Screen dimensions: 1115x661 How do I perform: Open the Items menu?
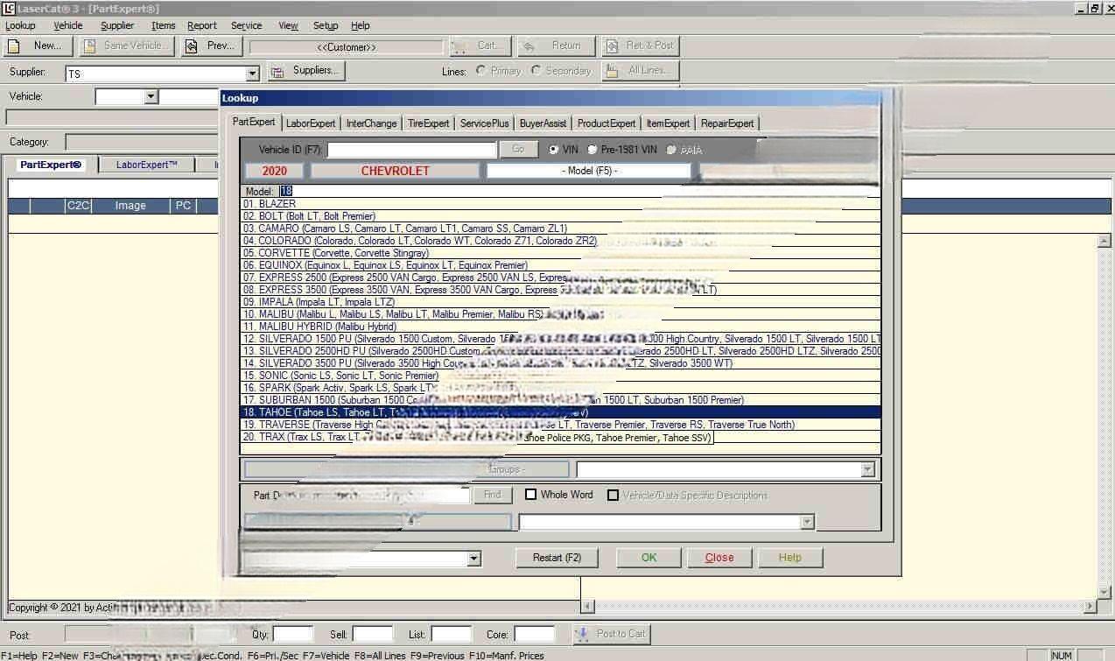pos(164,25)
